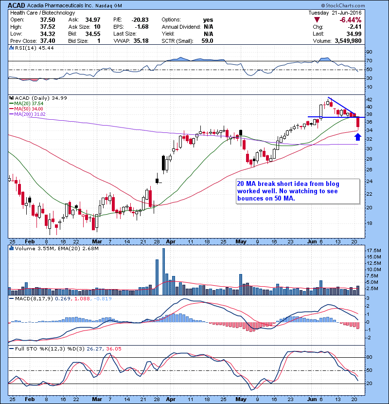Screen dimensions: 389x404
Task: Click the 80 label on stochastic axis
Action: click(369, 357)
